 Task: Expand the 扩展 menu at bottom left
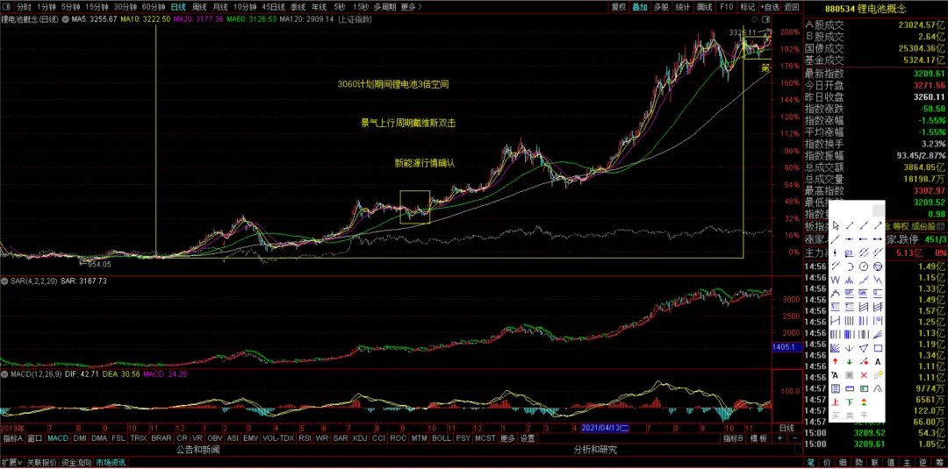point(11,462)
